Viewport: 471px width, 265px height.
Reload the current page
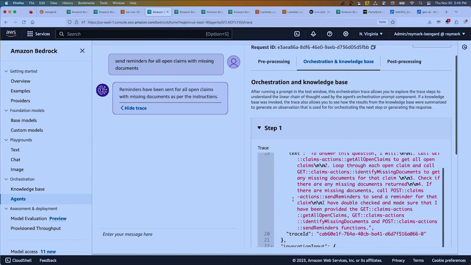tap(24, 22)
